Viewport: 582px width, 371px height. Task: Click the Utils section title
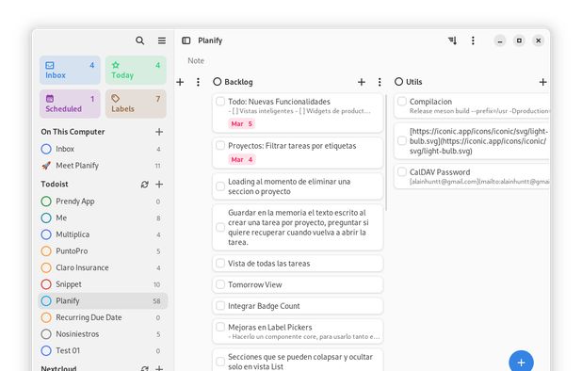coord(413,82)
